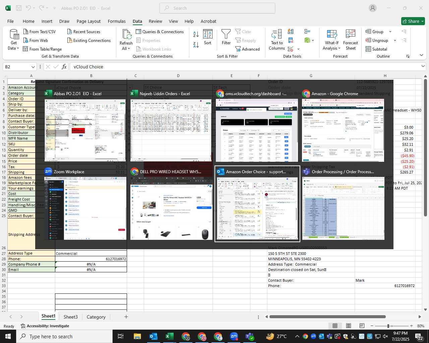Image resolution: width=429 pixels, height=343 pixels.
Task: Open Outline dialog launcher
Action: [x=408, y=56]
